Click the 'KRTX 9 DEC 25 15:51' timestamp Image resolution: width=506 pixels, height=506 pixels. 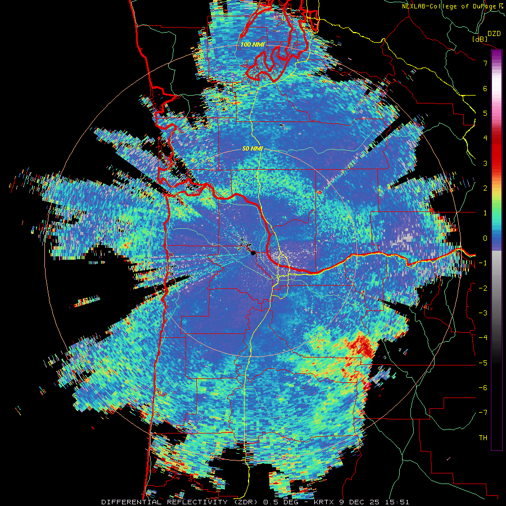[x=362, y=502]
